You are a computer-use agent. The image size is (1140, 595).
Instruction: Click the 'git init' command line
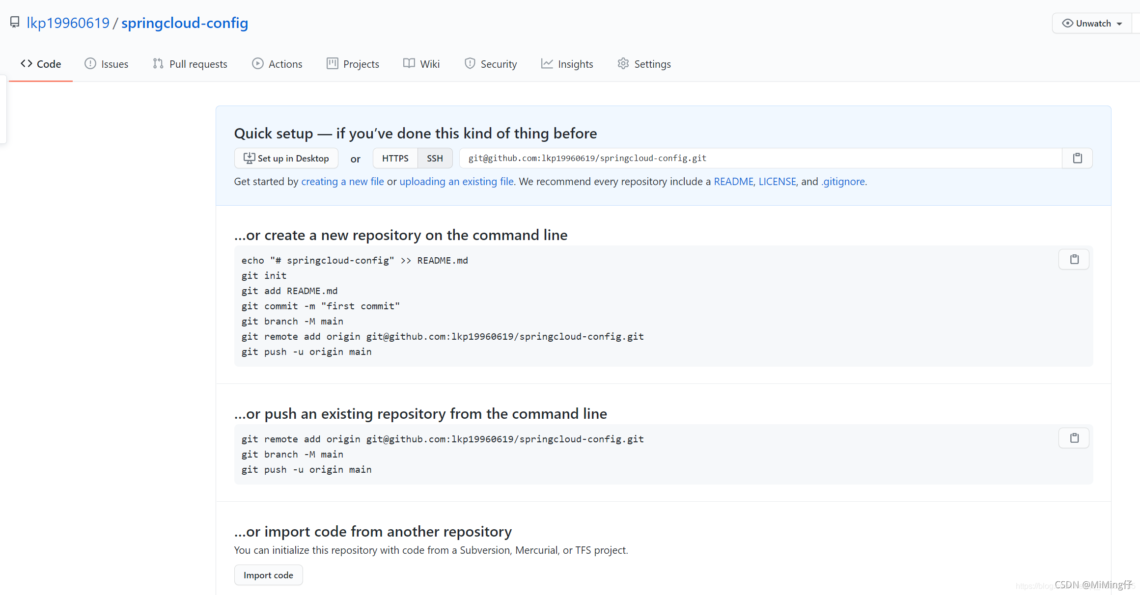click(x=264, y=275)
